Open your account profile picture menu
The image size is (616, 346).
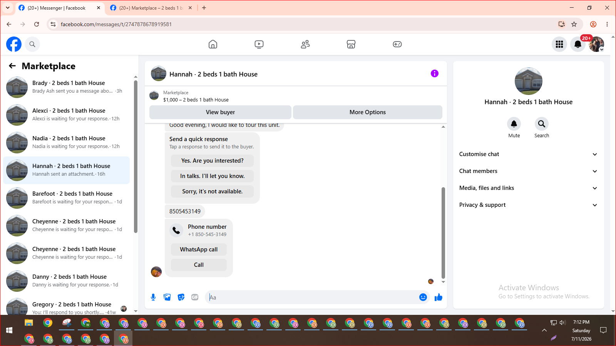tap(596, 44)
